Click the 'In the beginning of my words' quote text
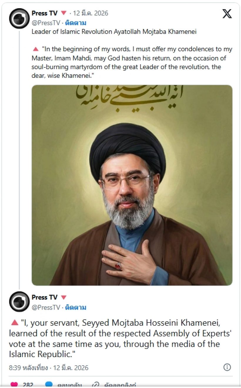Image resolution: width=241 pixels, height=388 pixels. coord(132,63)
